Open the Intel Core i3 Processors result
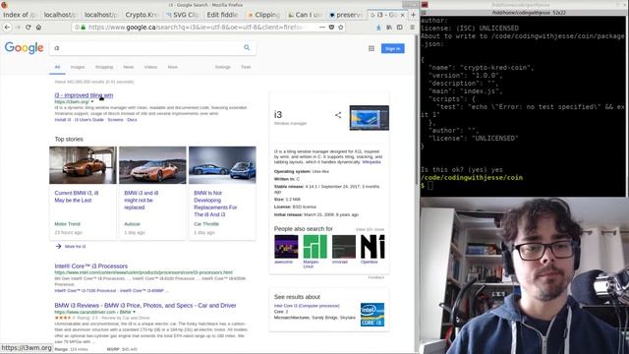Image resolution: width=629 pixels, height=354 pixels. click(x=91, y=266)
